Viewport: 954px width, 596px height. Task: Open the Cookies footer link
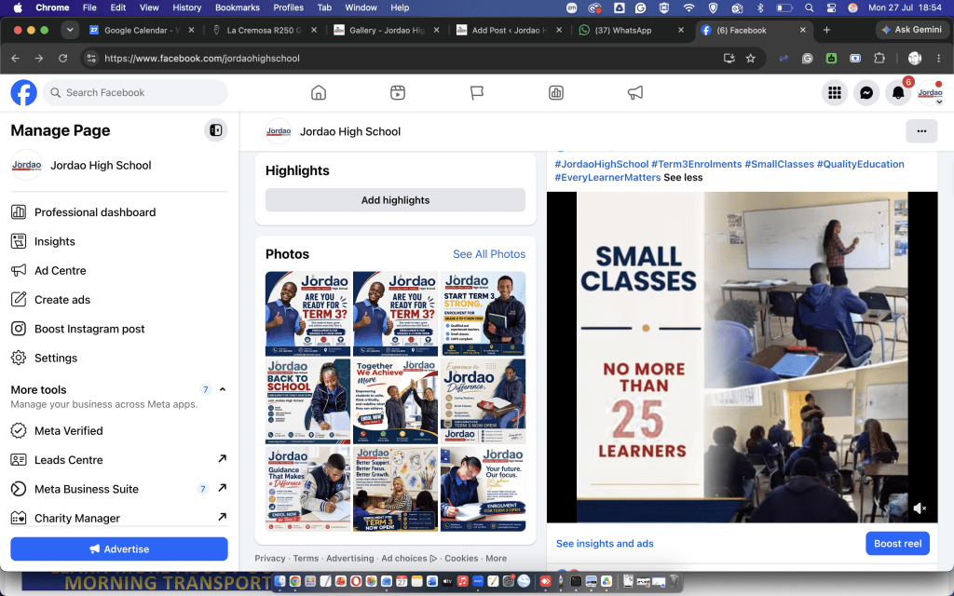[x=461, y=559]
